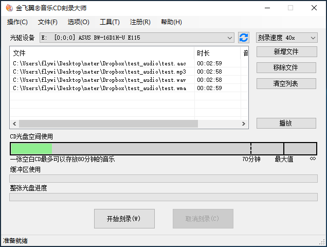Click the 文件 column header
327x247 pixels.
[102, 53]
